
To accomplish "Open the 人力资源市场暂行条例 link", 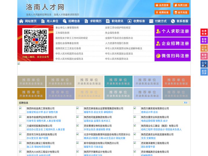I will tap(117, 43).
